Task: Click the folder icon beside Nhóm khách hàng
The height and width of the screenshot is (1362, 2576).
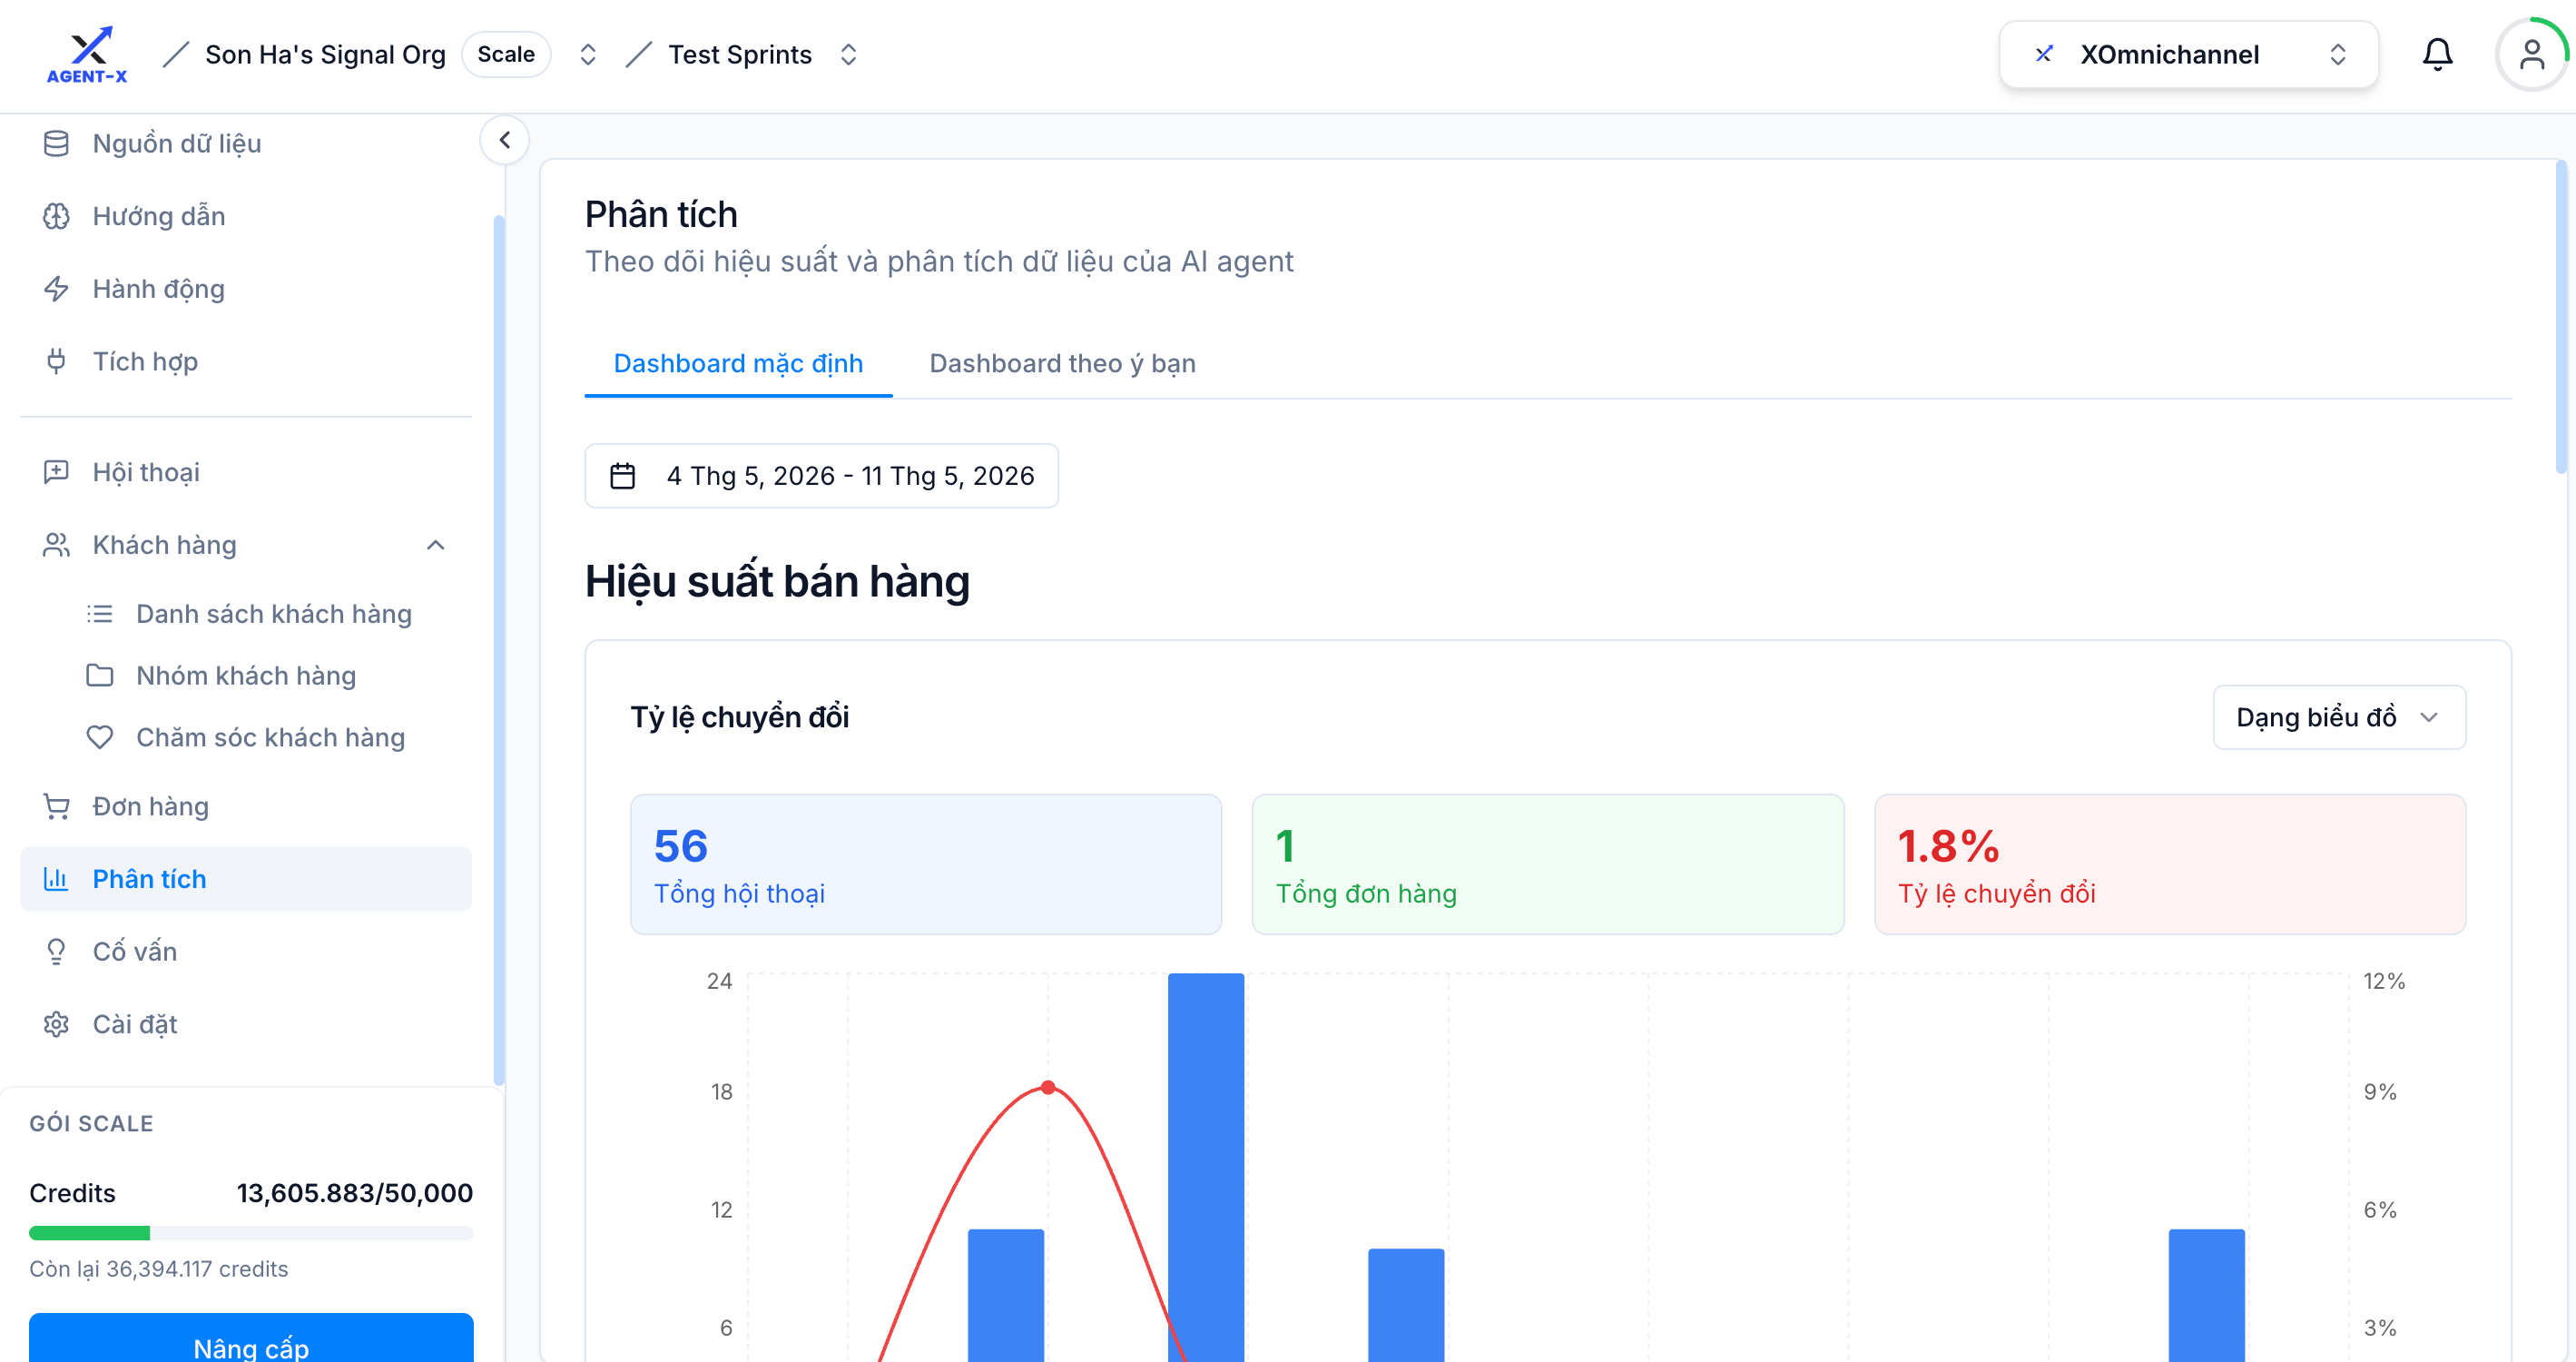Action: [100, 676]
